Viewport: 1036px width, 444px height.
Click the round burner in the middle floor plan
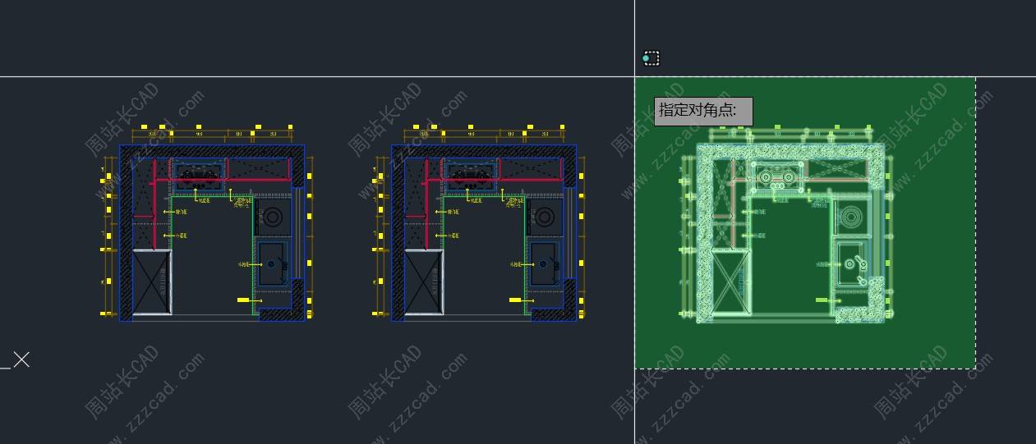click(543, 217)
